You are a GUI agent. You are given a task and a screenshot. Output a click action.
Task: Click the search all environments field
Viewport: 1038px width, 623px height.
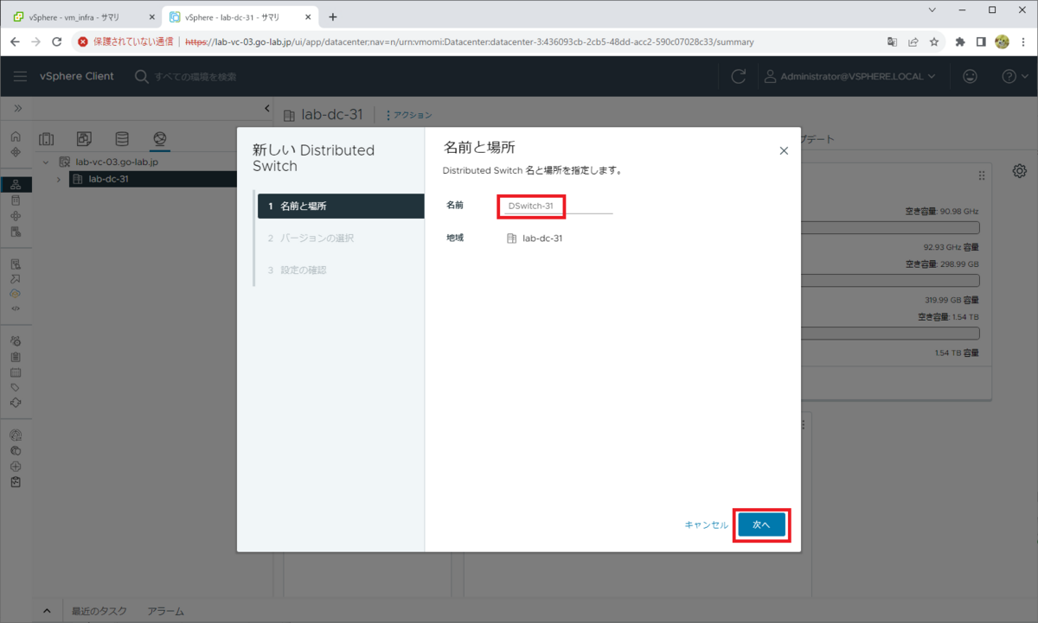195,76
